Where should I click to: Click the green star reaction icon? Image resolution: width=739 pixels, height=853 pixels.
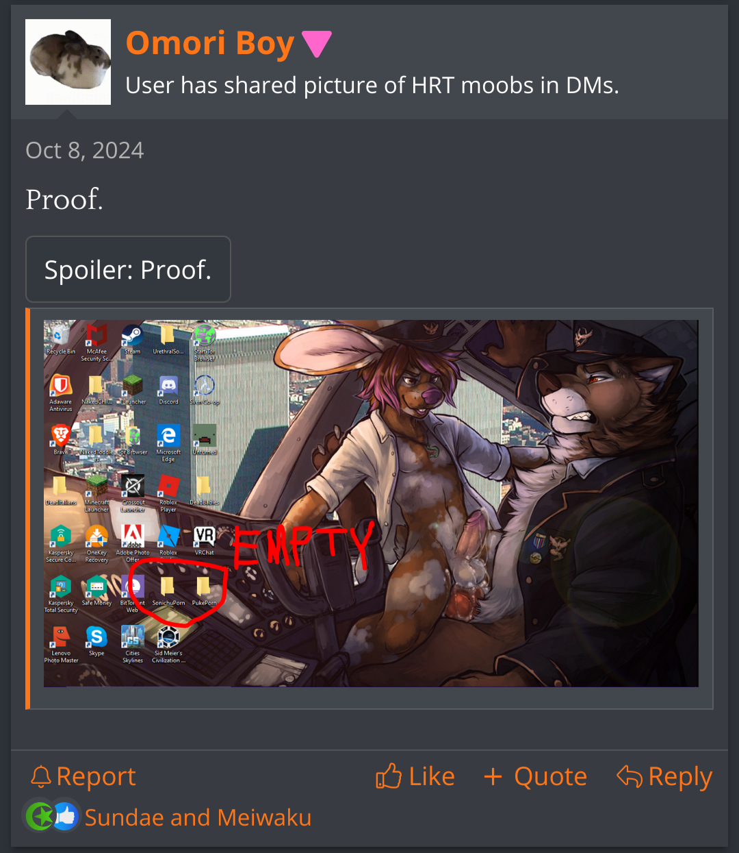[x=39, y=817]
